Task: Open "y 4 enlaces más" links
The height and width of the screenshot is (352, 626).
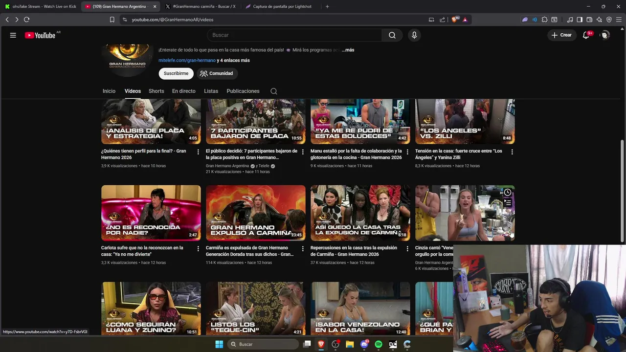Action: tap(233, 61)
